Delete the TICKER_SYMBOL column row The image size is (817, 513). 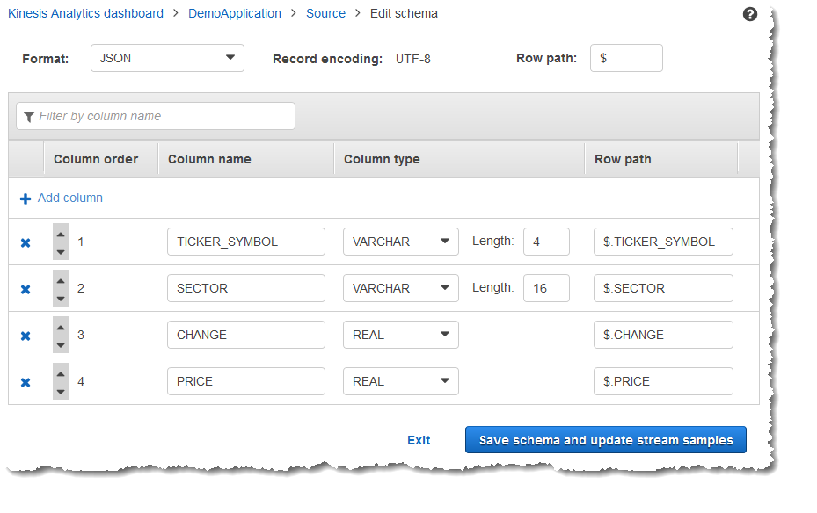[x=25, y=242]
